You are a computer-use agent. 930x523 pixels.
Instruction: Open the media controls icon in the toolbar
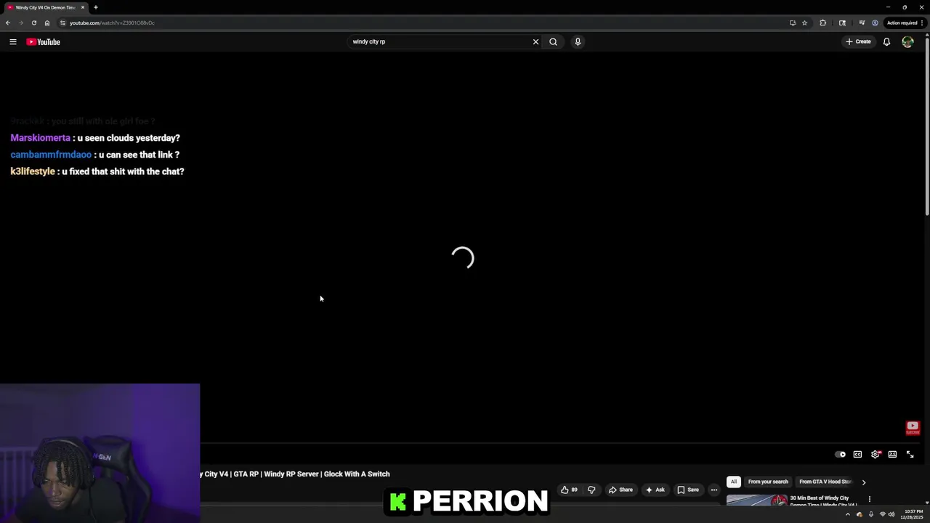coord(862,23)
